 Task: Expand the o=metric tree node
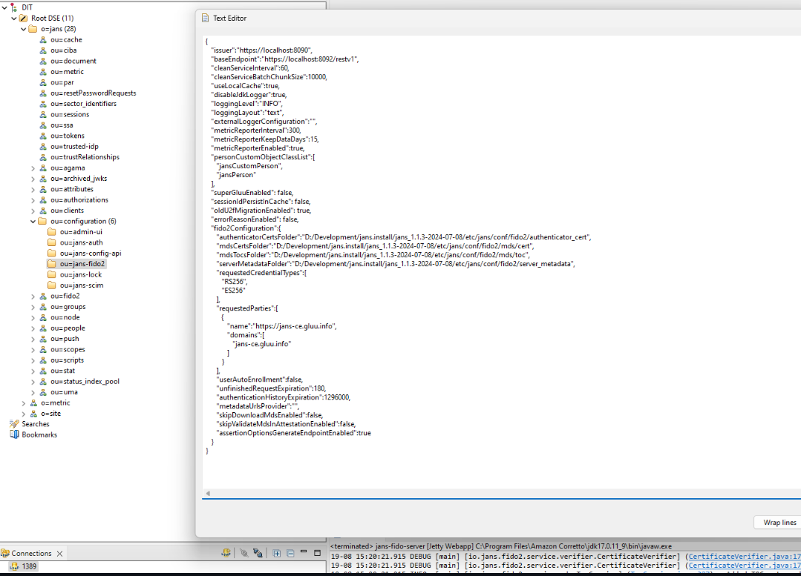pos(24,403)
